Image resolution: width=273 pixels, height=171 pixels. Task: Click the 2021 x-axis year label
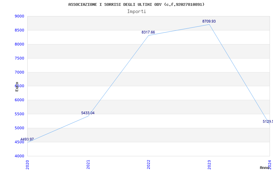point(88,165)
